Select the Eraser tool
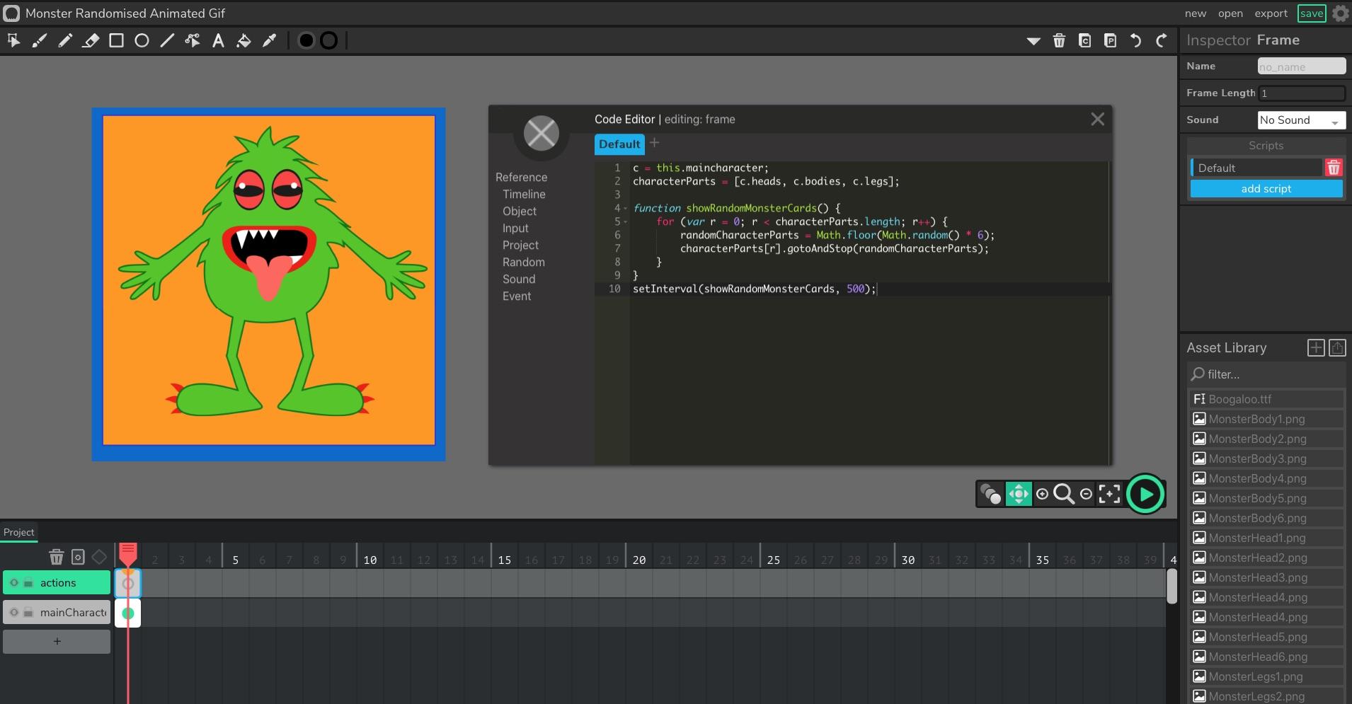The height and width of the screenshot is (704, 1352). (x=91, y=40)
